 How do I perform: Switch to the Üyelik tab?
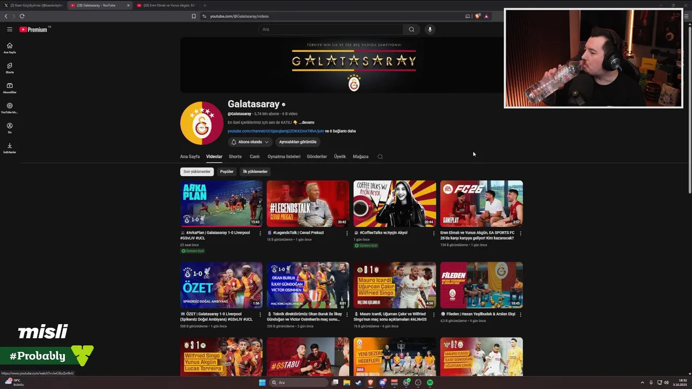pos(340,157)
